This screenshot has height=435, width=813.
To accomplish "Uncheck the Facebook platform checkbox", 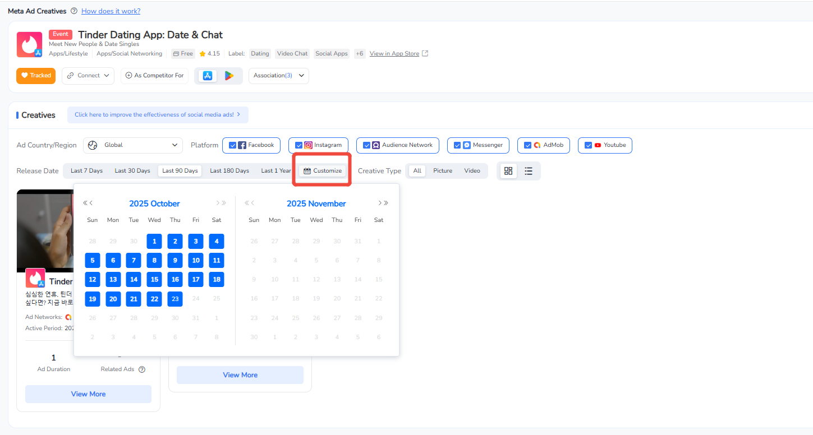I will pyautogui.click(x=232, y=145).
